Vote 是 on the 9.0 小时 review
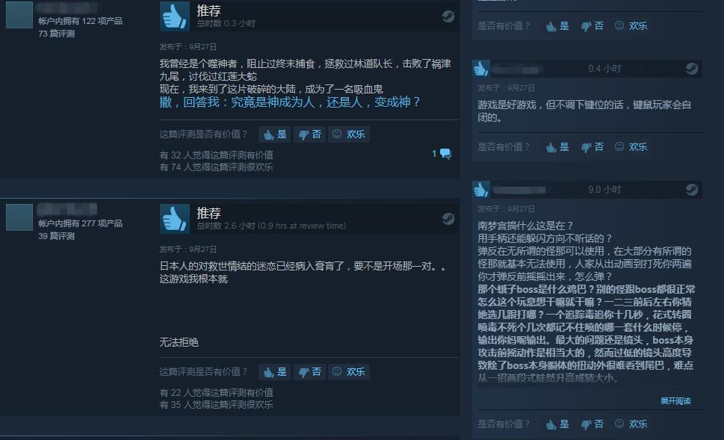 tap(557, 424)
